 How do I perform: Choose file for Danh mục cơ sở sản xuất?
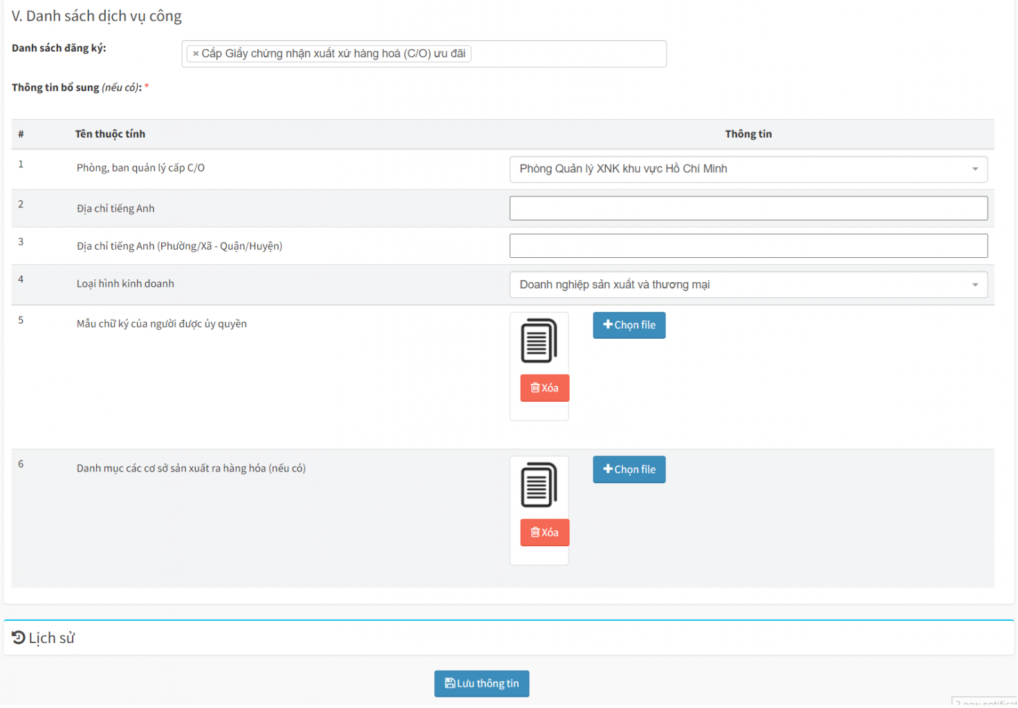tap(629, 469)
